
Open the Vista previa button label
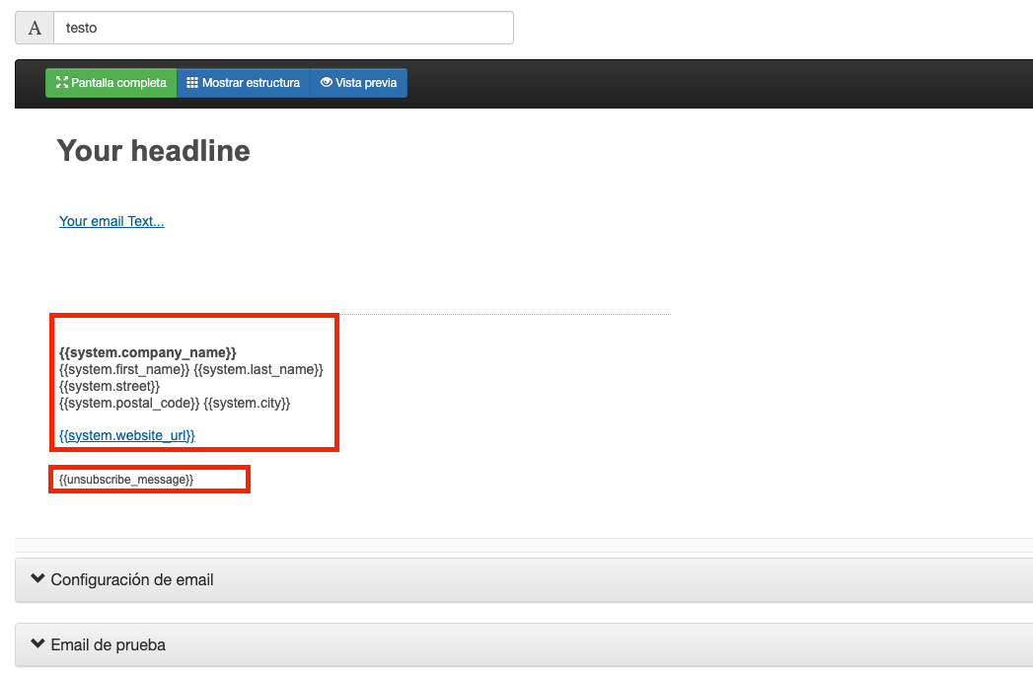click(366, 83)
